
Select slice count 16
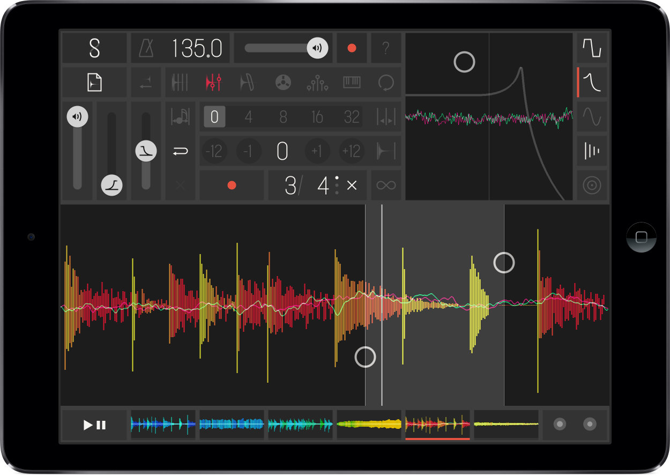tap(317, 117)
